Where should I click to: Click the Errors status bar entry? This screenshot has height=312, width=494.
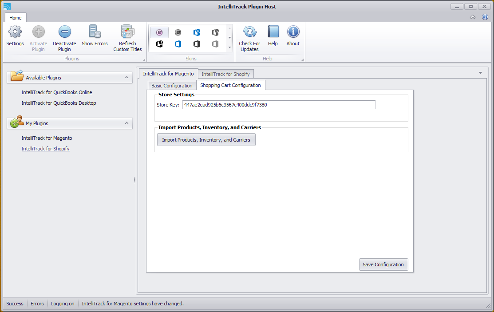coord(37,304)
